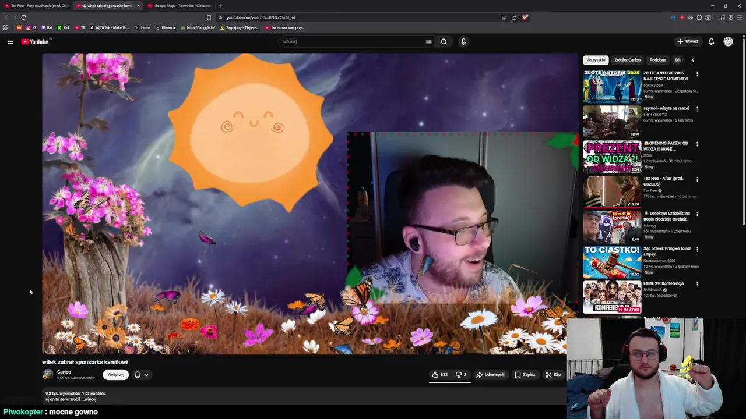Open the Carloo channel name link
The image size is (746, 419).
click(x=64, y=372)
